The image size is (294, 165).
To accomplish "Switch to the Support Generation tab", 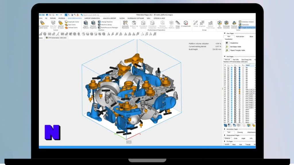I will [x=92, y=18].
